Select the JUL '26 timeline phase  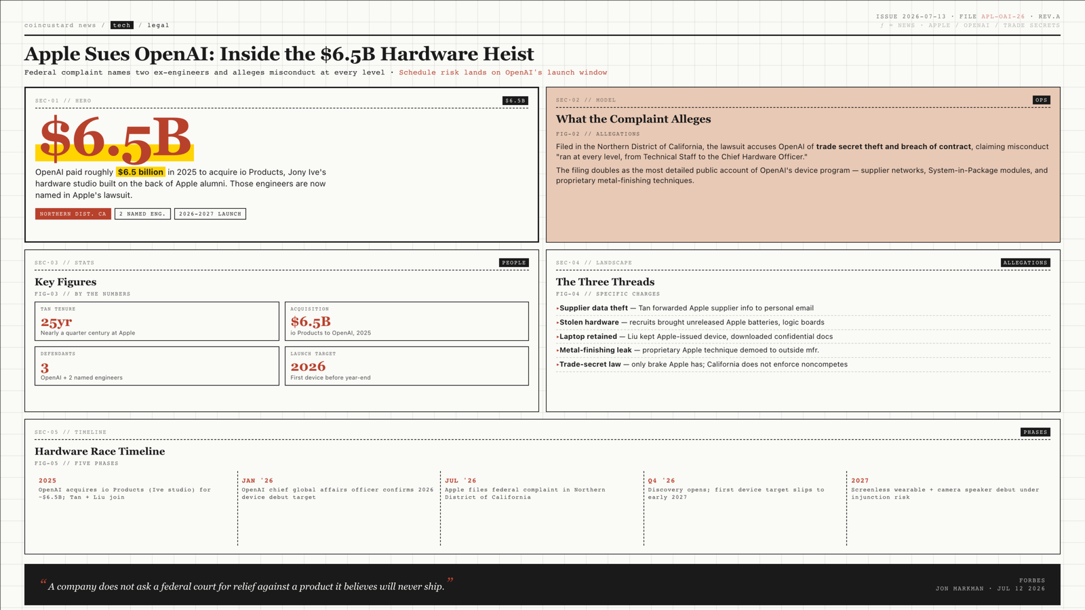542,508
